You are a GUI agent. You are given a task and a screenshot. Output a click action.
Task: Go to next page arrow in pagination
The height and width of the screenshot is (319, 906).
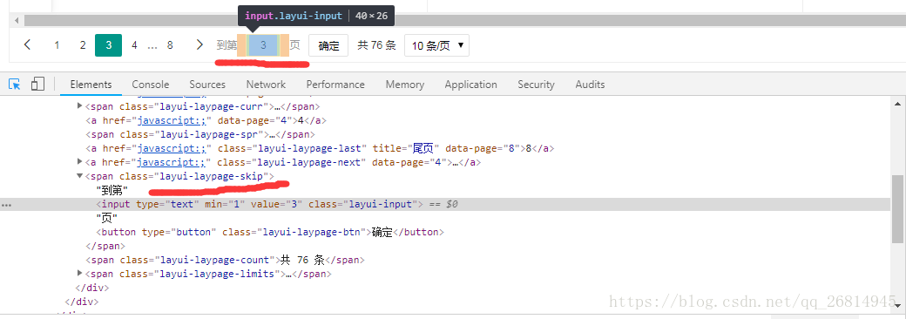point(199,44)
